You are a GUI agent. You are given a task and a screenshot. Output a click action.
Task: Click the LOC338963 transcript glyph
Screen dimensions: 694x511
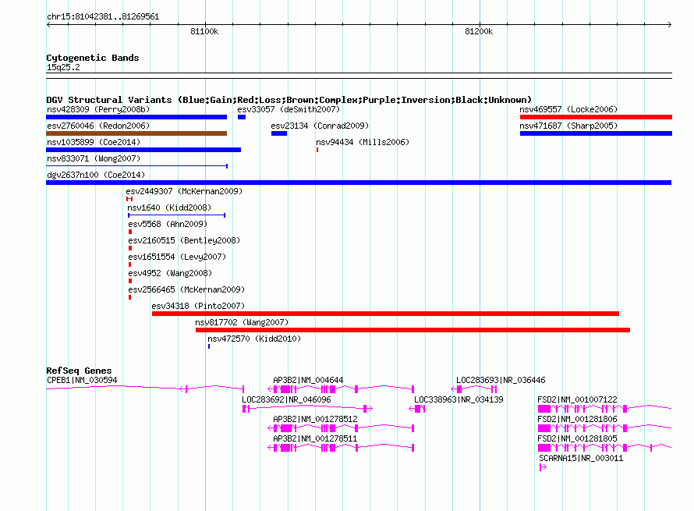point(417,409)
